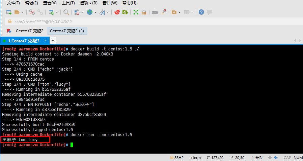The height and width of the screenshot is (161, 303).
Task: Expand the Font dropdown arrow
Action: (x=108, y=12)
